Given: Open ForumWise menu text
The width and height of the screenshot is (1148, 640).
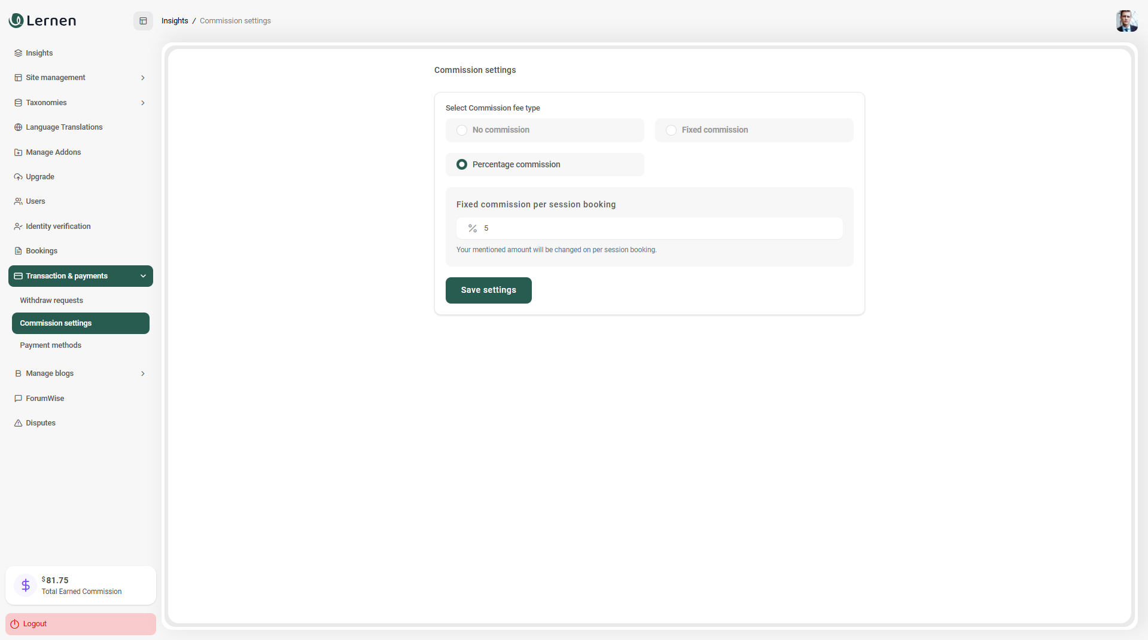Looking at the screenshot, I should tap(45, 399).
